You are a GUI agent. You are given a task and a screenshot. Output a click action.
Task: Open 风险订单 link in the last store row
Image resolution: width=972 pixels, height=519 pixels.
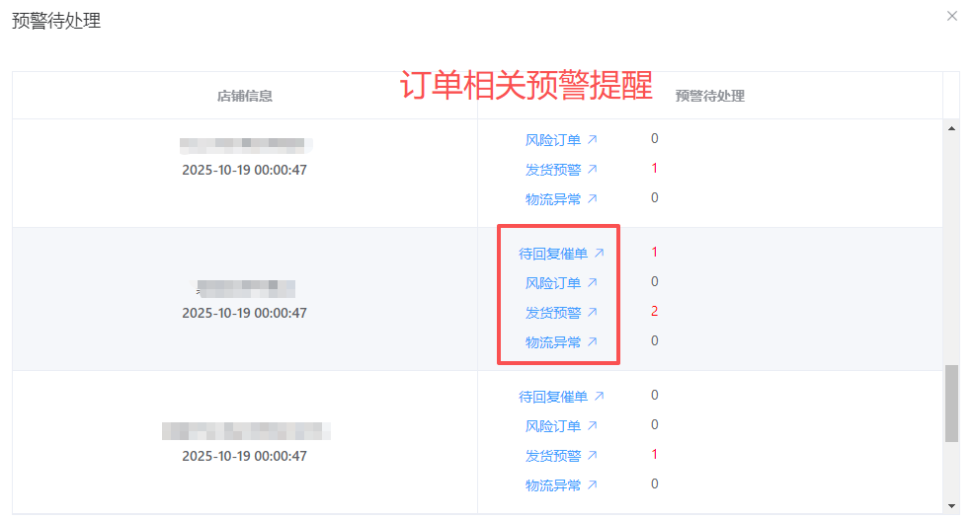553,426
